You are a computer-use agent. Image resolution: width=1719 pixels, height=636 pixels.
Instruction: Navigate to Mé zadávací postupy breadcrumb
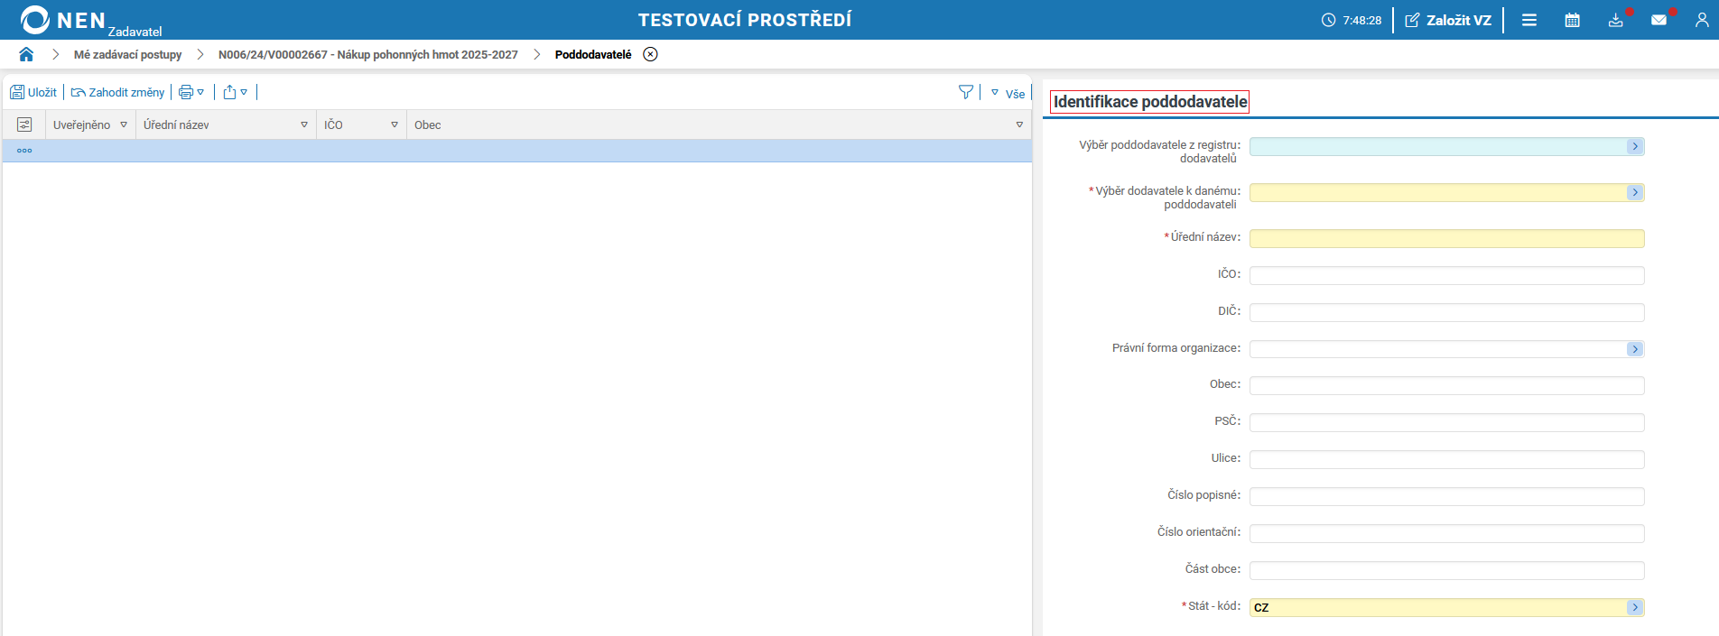pos(127,54)
